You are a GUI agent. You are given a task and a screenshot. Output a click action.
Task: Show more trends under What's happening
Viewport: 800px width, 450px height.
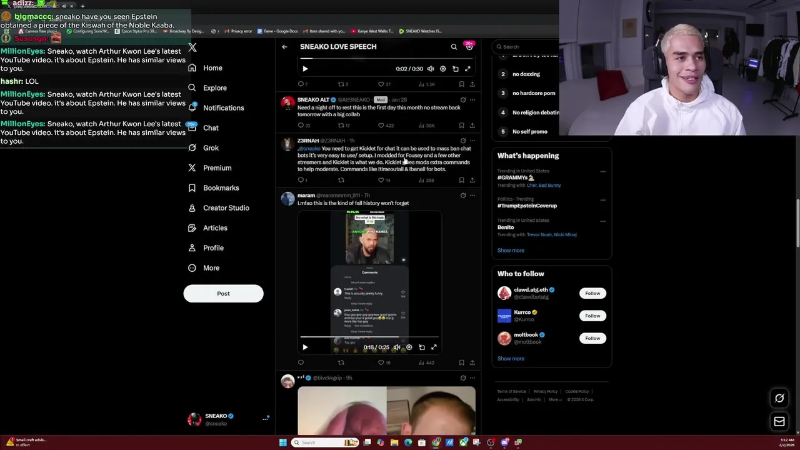(x=511, y=251)
